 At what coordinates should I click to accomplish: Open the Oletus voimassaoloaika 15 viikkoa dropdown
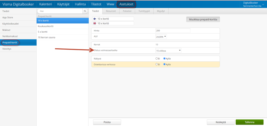click(x=168, y=51)
